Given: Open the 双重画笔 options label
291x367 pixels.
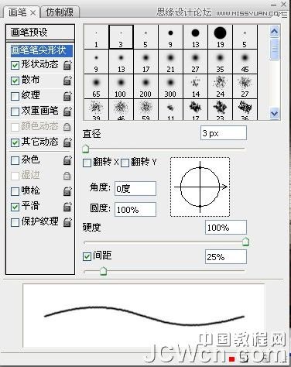Looking at the screenshot, I should [39, 111].
